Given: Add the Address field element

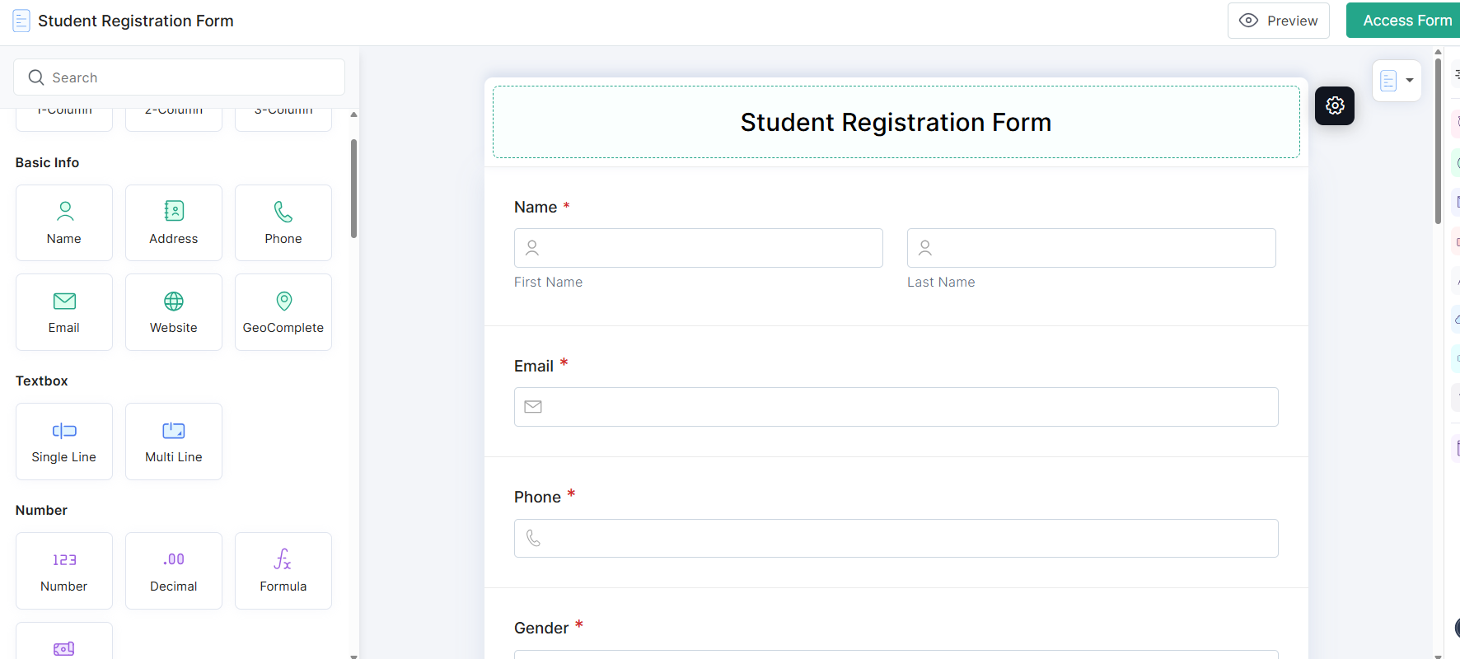Looking at the screenshot, I should pos(174,222).
